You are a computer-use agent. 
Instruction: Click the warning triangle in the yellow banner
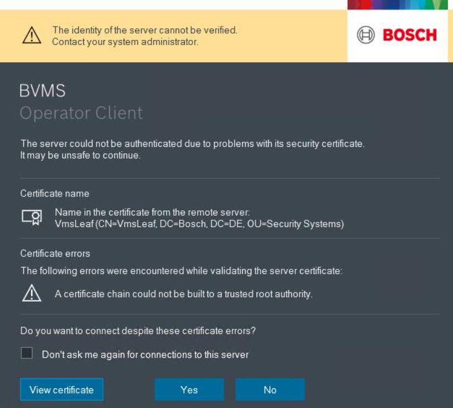pos(32,36)
